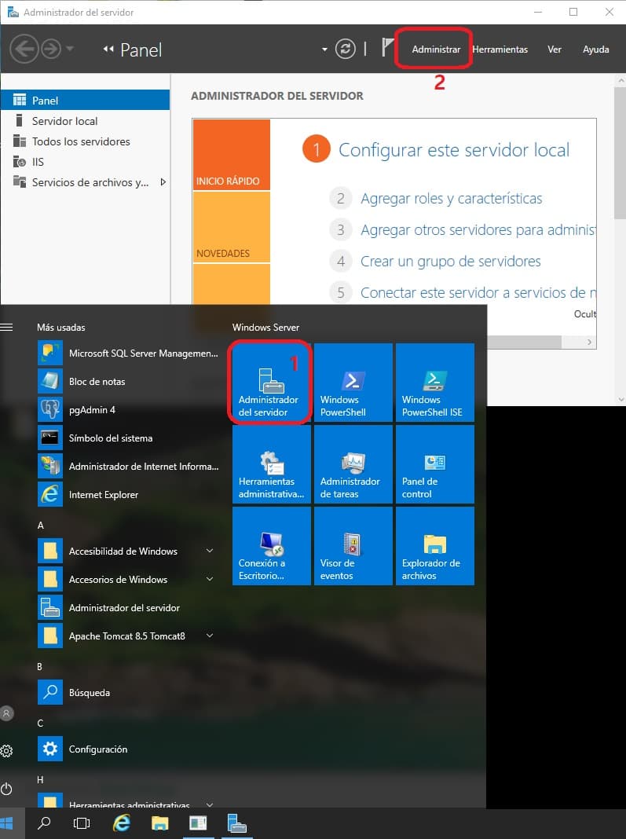
Task: Expand the start menu hamburger button
Action: (x=6, y=327)
